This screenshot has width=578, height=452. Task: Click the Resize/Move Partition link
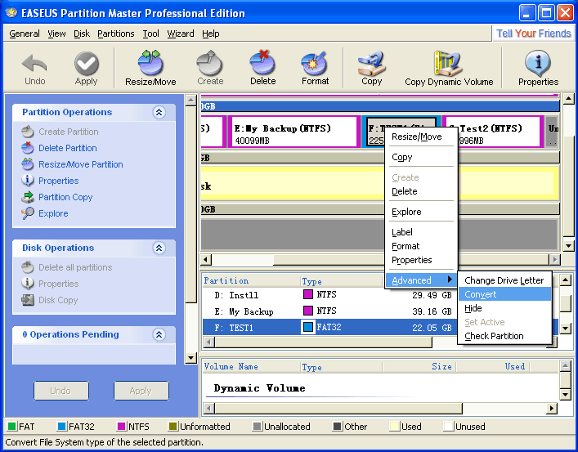[81, 164]
